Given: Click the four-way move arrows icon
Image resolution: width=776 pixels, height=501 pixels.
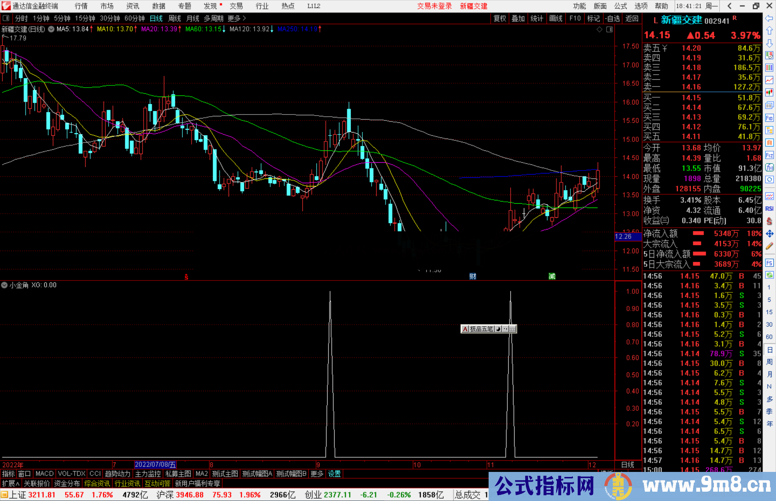Looking at the screenshot, I should point(769,234).
